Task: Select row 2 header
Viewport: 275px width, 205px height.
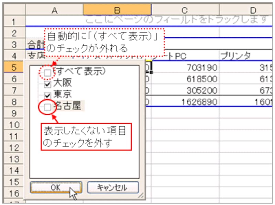Action: 14,33
